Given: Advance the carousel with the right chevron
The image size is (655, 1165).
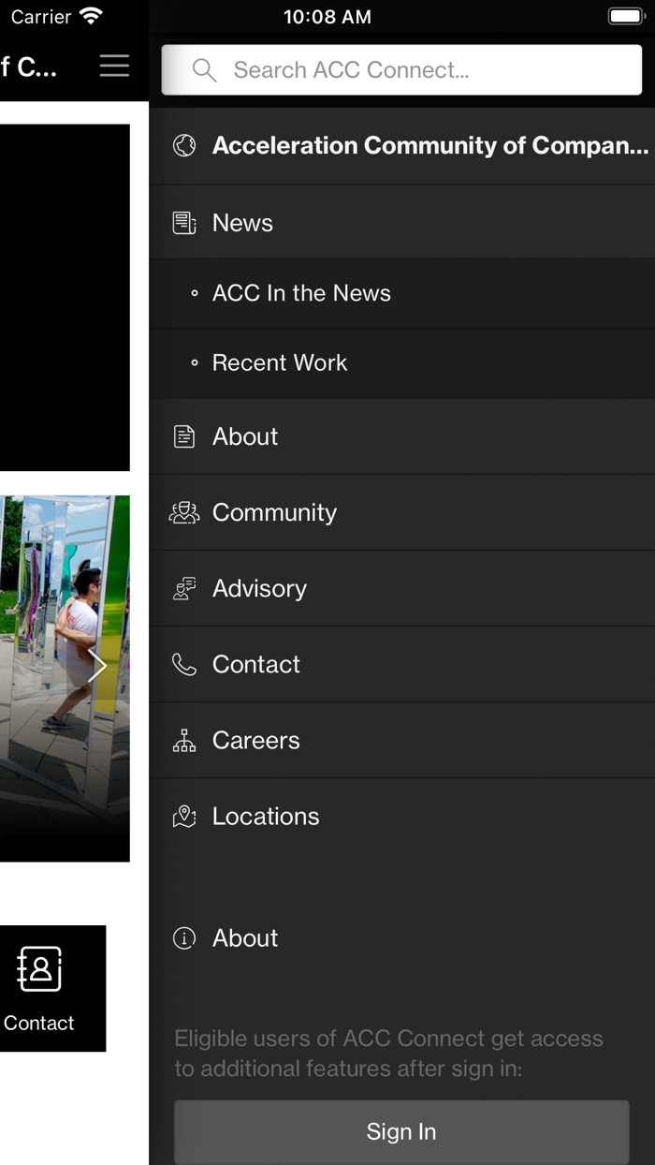Looking at the screenshot, I should pos(97,665).
